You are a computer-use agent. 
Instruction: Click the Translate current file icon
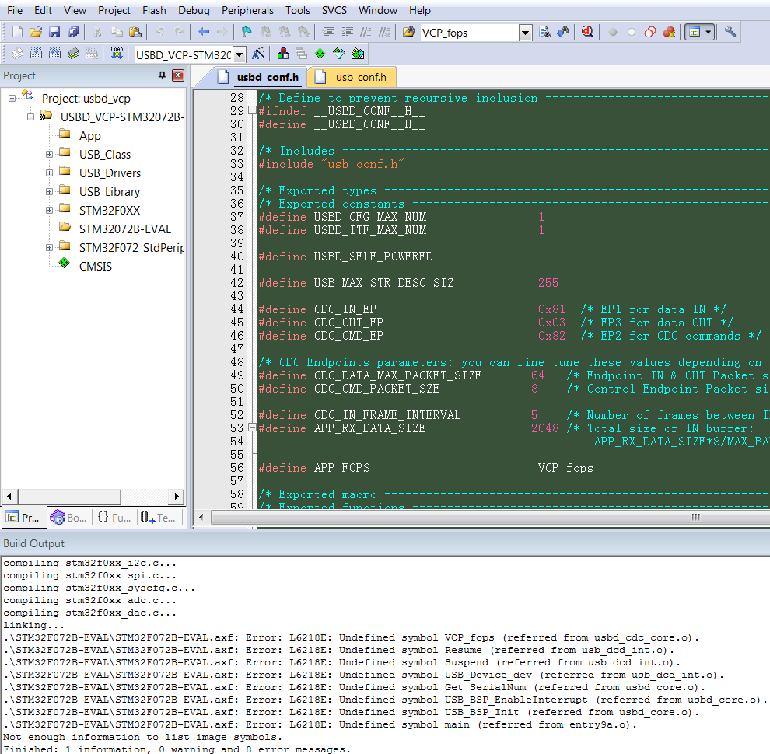click(17, 54)
